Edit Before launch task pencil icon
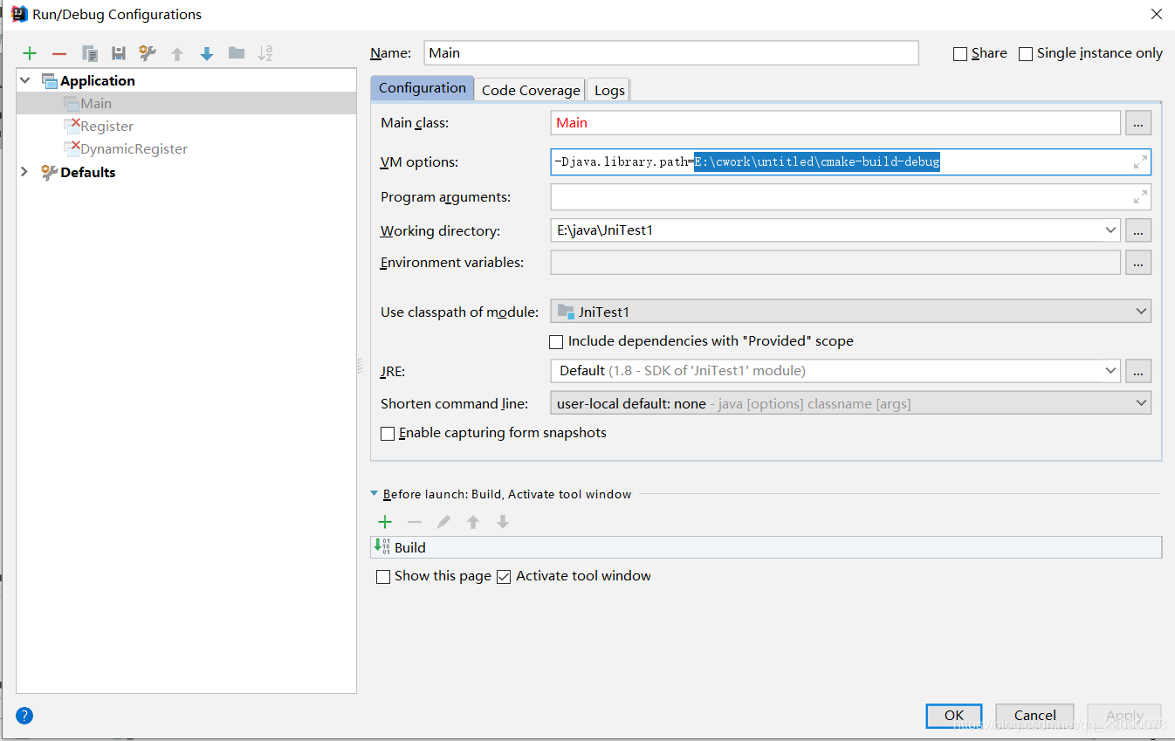The height and width of the screenshot is (741, 1175). pyautogui.click(x=443, y=522)
